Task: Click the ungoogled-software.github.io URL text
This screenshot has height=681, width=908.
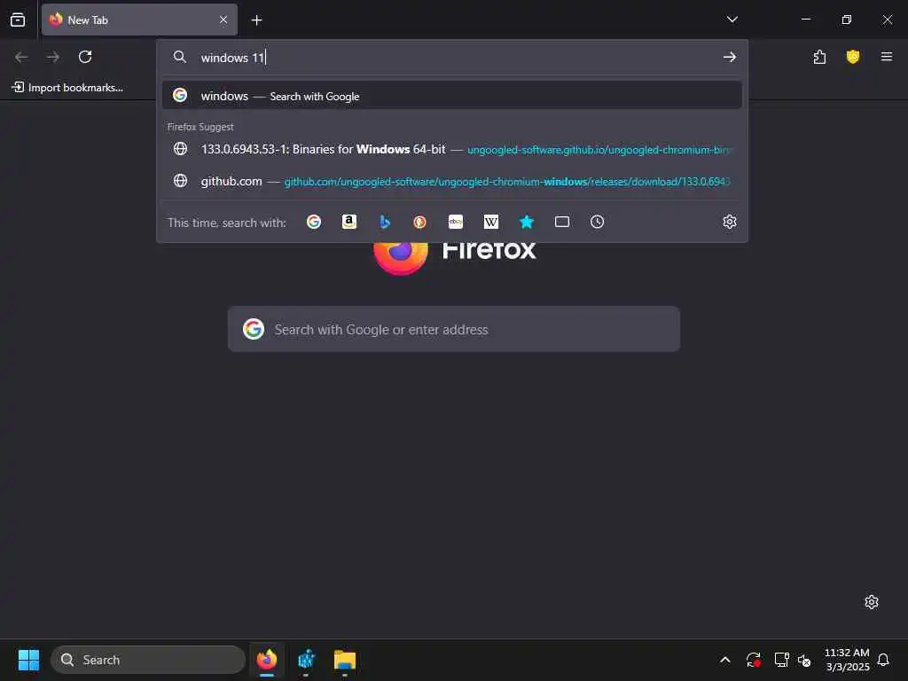Action: point(599,150)
